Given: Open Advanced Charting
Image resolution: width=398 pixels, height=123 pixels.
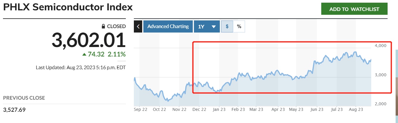Looking at the screenshot, I should point(168,26).
